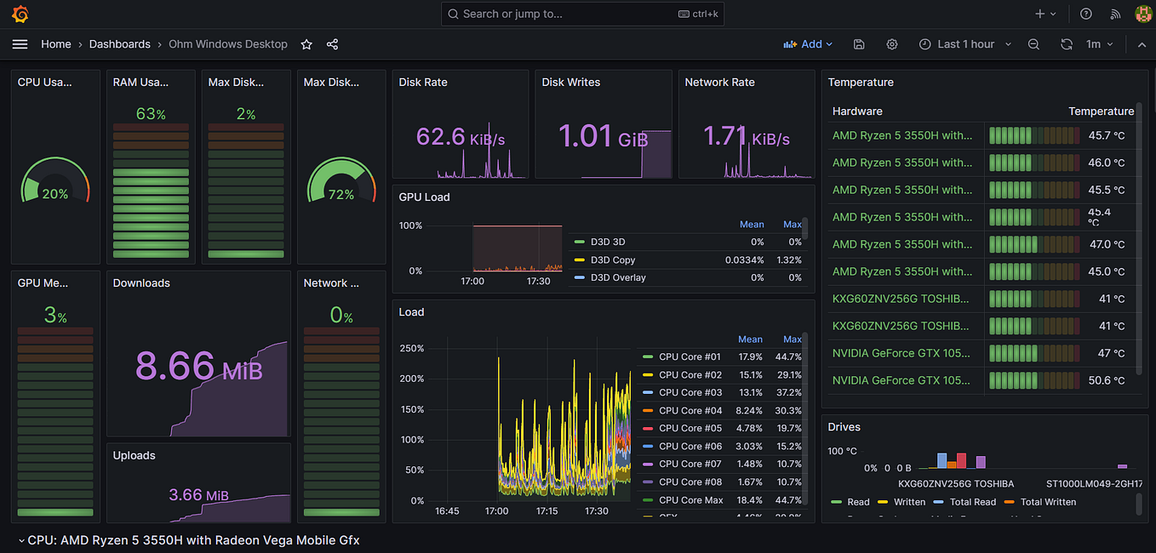Viewport: 1156px width, 553px height.
Task: Zoom out the time range with magnifier icon
Action: click(x=1033, y=43)
